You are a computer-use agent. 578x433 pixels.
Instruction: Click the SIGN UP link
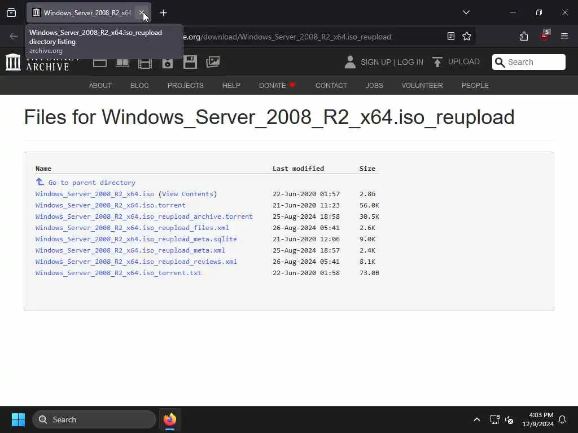click(x=375, y=62)
